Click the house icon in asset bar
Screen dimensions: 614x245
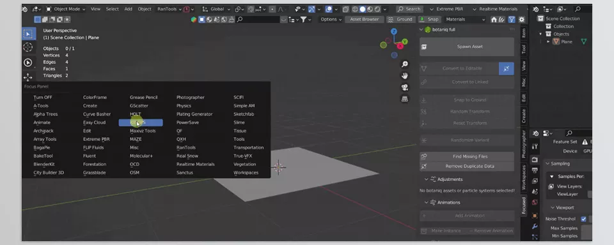click(x=494, y=19)
